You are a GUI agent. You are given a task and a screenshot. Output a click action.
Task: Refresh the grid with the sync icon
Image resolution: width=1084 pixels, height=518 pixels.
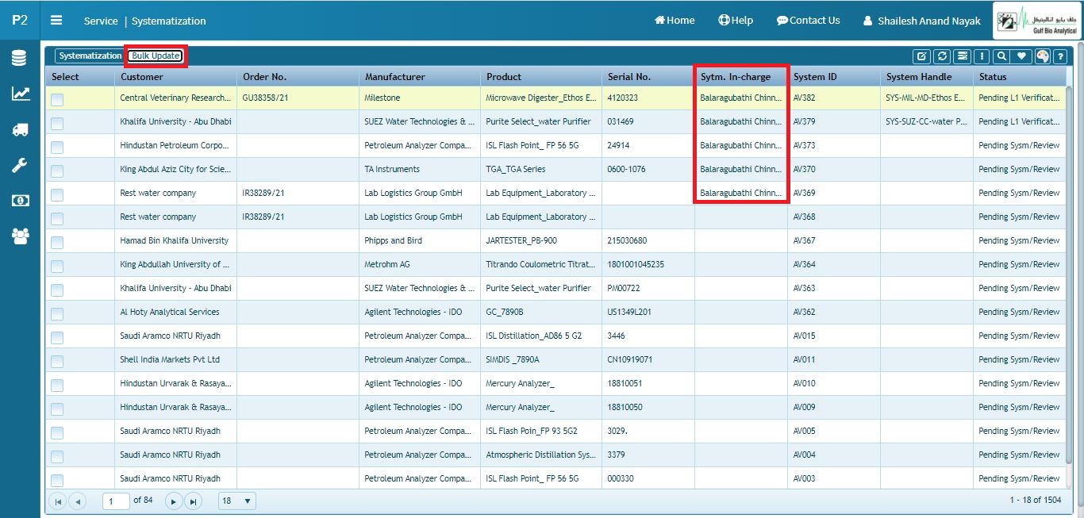[942, 56]
